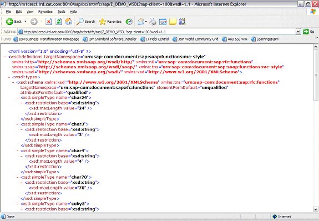This screenshot has width=319, height=221.
Task: Stop loading with the red X icon
Action: click(x=48, y=22)
